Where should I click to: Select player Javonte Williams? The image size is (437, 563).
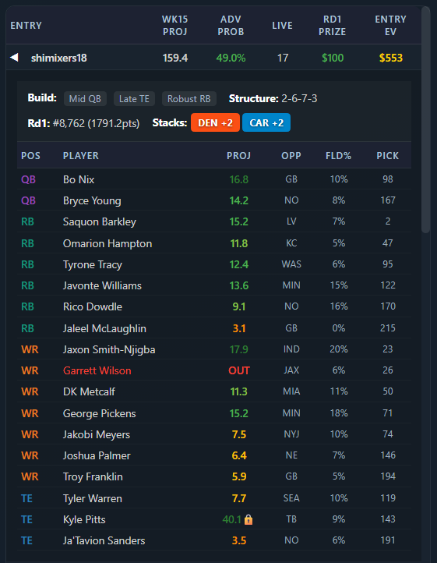click(102, 286)
